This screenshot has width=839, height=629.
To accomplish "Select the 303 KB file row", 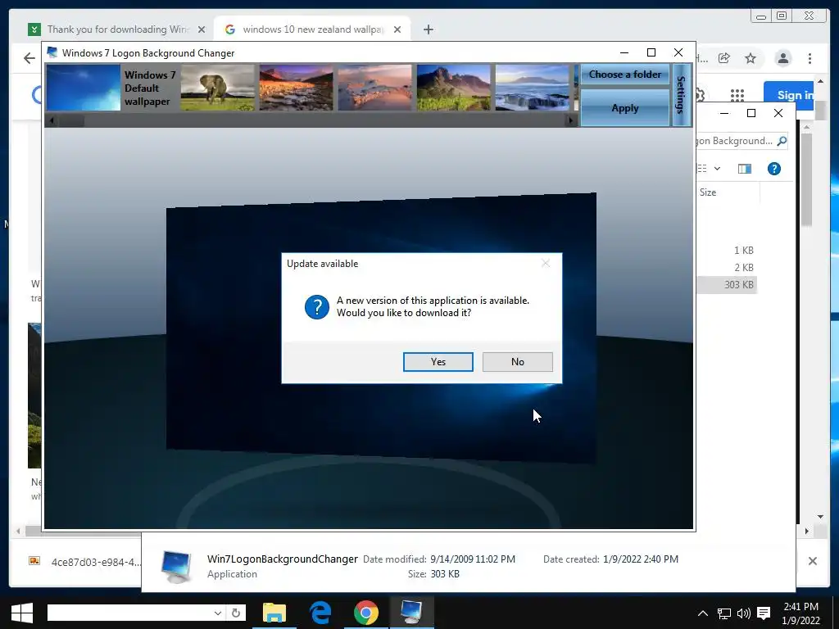I will click(728, 284).
